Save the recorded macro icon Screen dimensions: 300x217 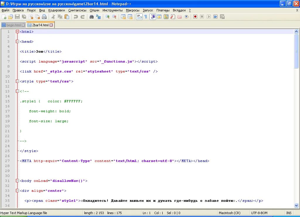pyautogui.click(x=222, y=17)
